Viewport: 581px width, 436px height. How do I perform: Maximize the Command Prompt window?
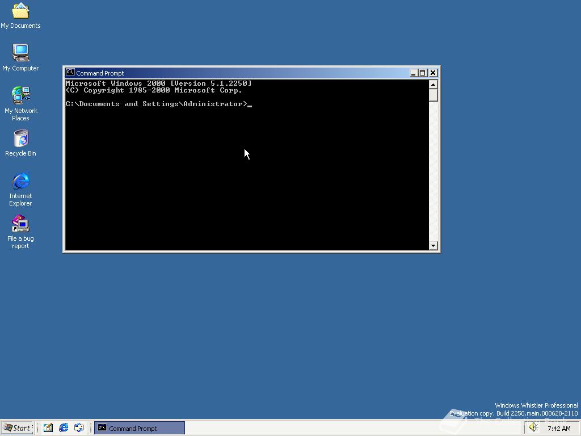coord(422,73)
